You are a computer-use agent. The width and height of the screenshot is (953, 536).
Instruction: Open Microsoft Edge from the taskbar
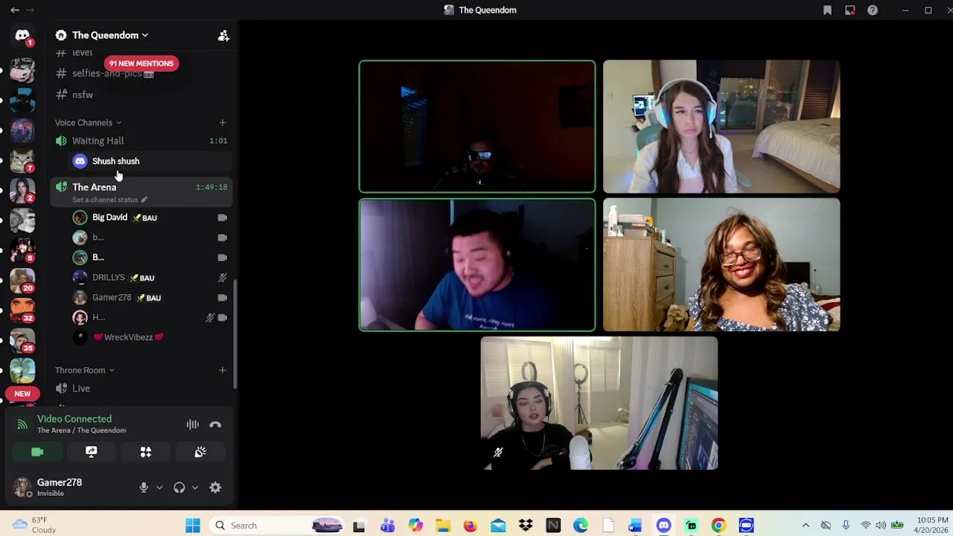tap(581, 526)
